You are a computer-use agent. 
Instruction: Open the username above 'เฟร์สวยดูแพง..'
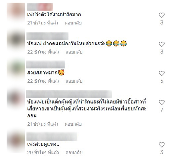point(52,136)
